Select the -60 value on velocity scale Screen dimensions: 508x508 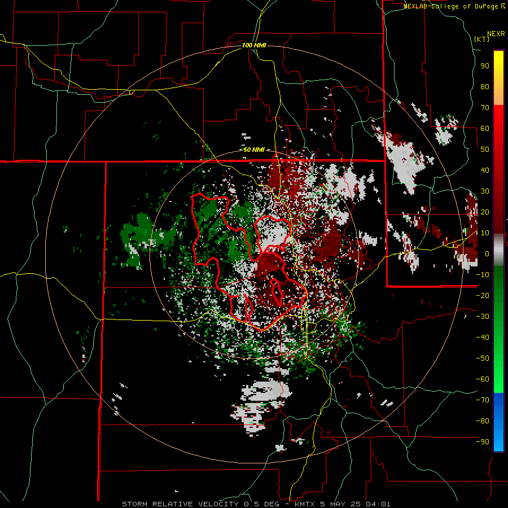click(x=483, y=379)
